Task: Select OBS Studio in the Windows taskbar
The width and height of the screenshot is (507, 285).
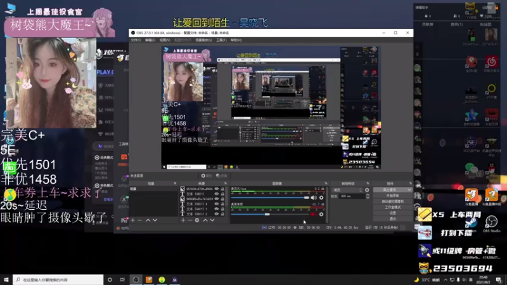Action: click(x=136, y=279)
